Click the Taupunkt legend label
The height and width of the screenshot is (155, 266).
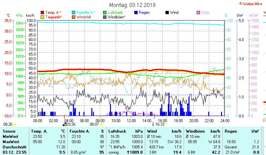(54, 17)
